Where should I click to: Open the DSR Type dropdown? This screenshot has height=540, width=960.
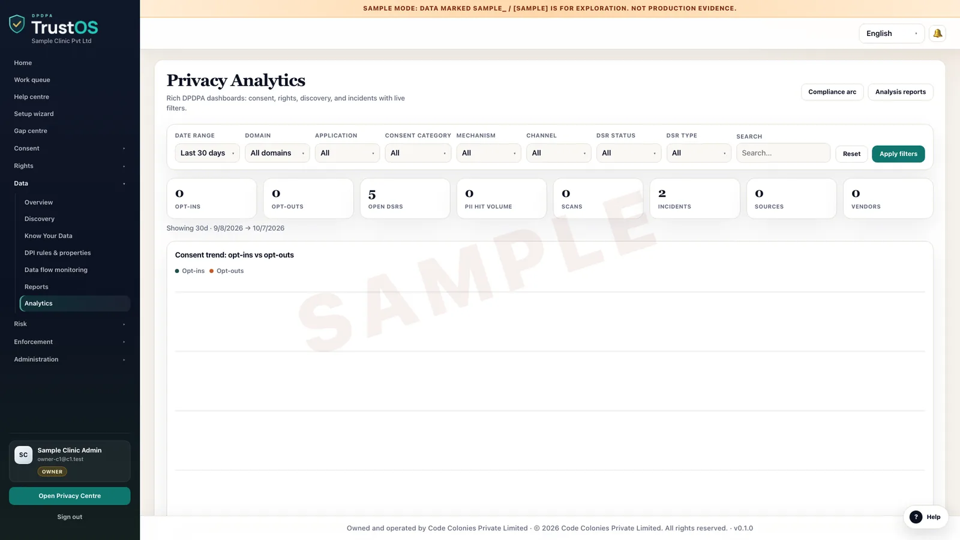(699, 153)
